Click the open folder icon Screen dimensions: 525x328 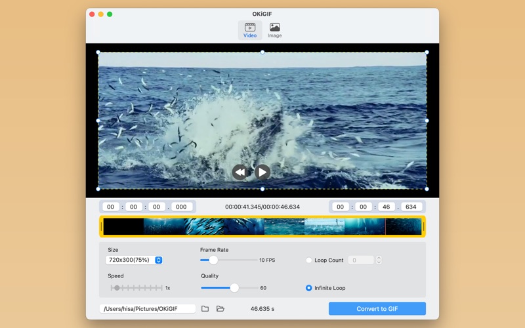[x=220, y=308]
